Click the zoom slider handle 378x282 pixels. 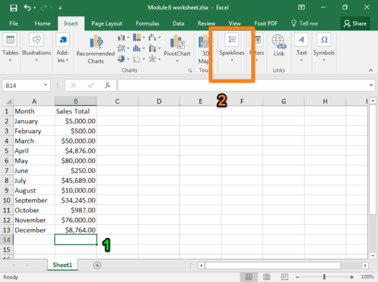pyautogui.click(x=324, y=277)
